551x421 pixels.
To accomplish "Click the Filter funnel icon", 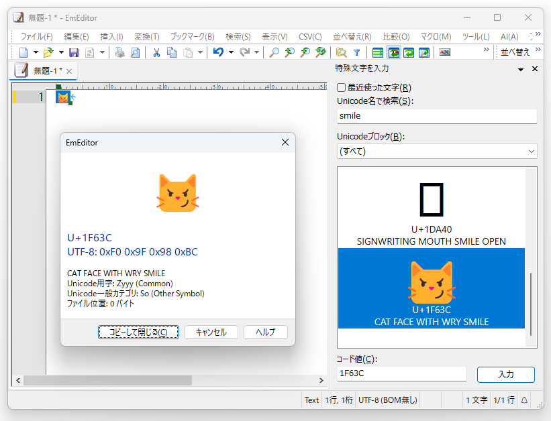I will pos(356,53).
